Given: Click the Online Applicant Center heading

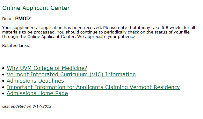Looking at the screenshot, I should click(x=36, y=8).
